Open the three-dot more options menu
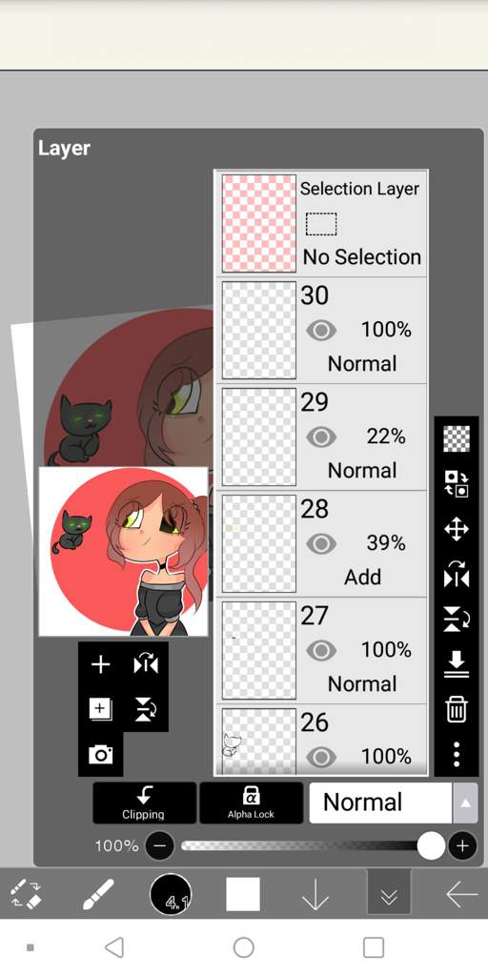This screenshot has height=976, width=488. (x=457, y=754)
